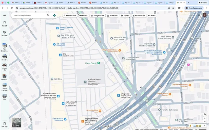Open the Google apps grid
The width and height of the screenshot is (209, 130).
click(198, 15)
